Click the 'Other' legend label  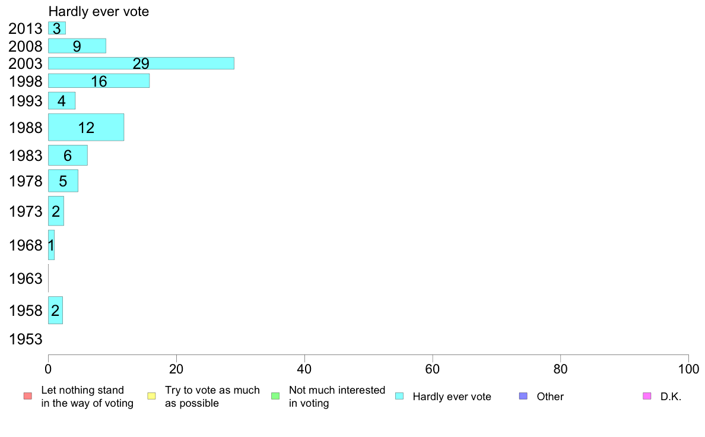point(550,397)
